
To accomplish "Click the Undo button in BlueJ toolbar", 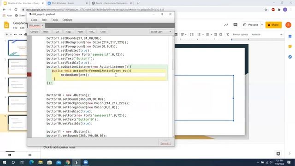I will point(46,32).
